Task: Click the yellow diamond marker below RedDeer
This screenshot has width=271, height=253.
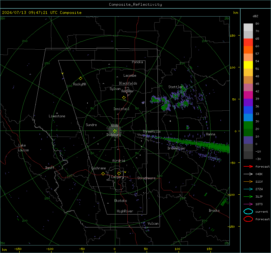Action: pos(124,98)
